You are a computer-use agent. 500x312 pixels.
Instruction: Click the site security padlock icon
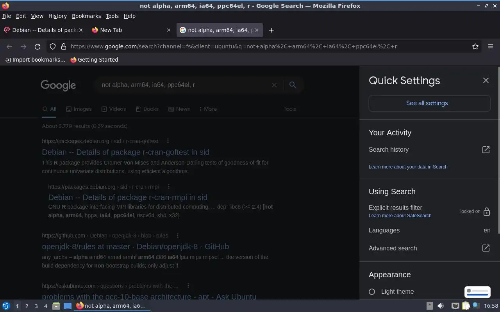[x=64, y=46]
